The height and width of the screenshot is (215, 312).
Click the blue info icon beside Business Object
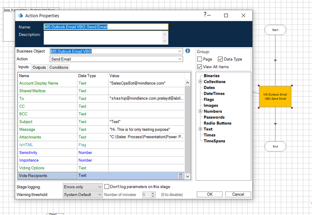point(188,51)
